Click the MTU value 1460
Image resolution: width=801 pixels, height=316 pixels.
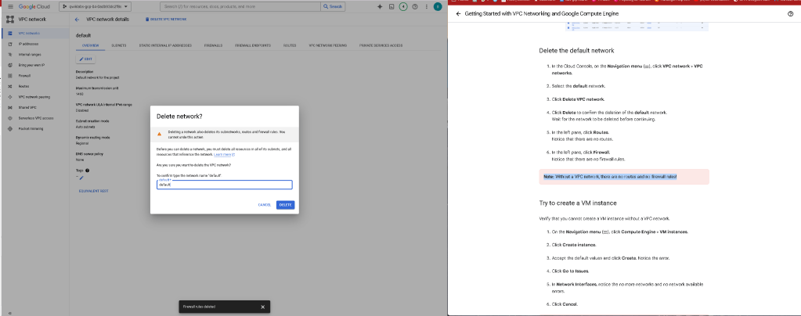pos(80,95)
